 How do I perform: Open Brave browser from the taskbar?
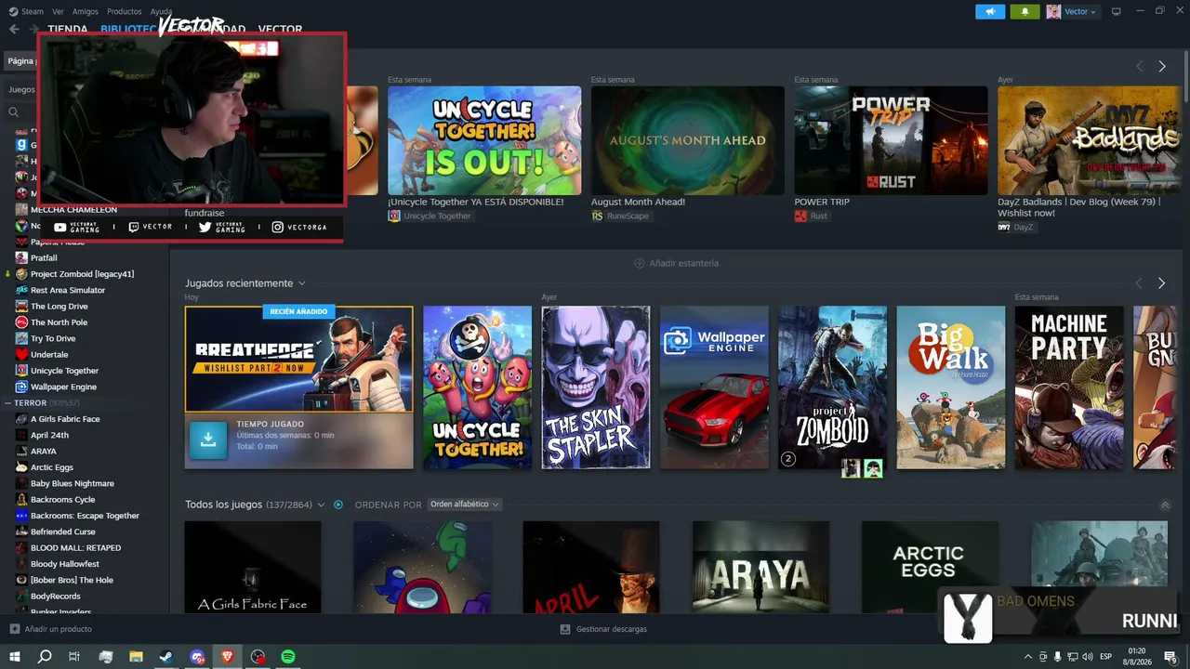coord(228,657)
